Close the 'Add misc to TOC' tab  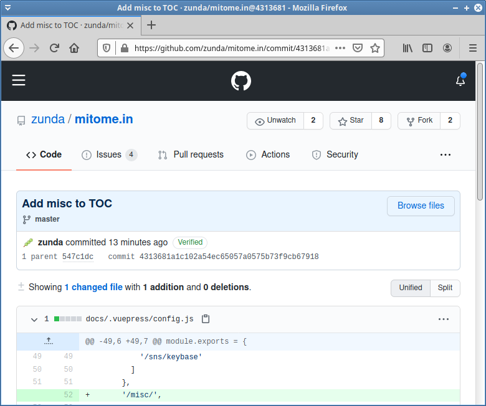[x=130, y=26]
